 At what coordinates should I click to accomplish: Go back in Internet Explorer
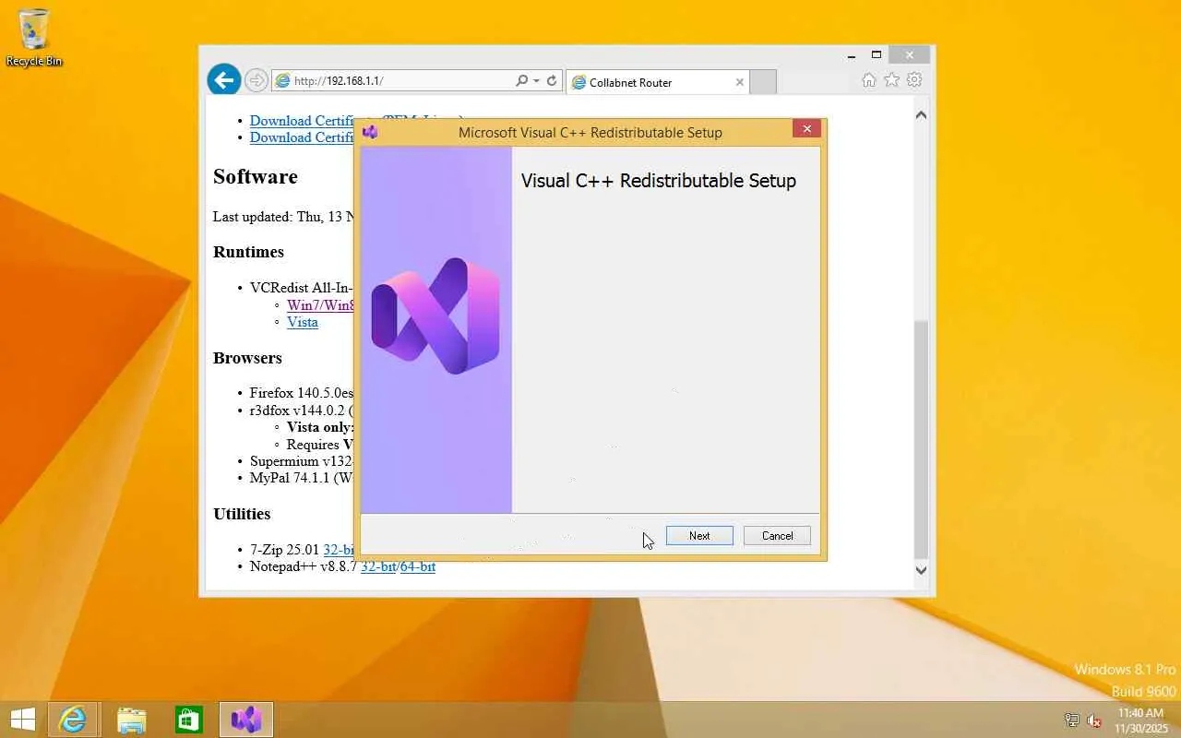coord(224,80)
